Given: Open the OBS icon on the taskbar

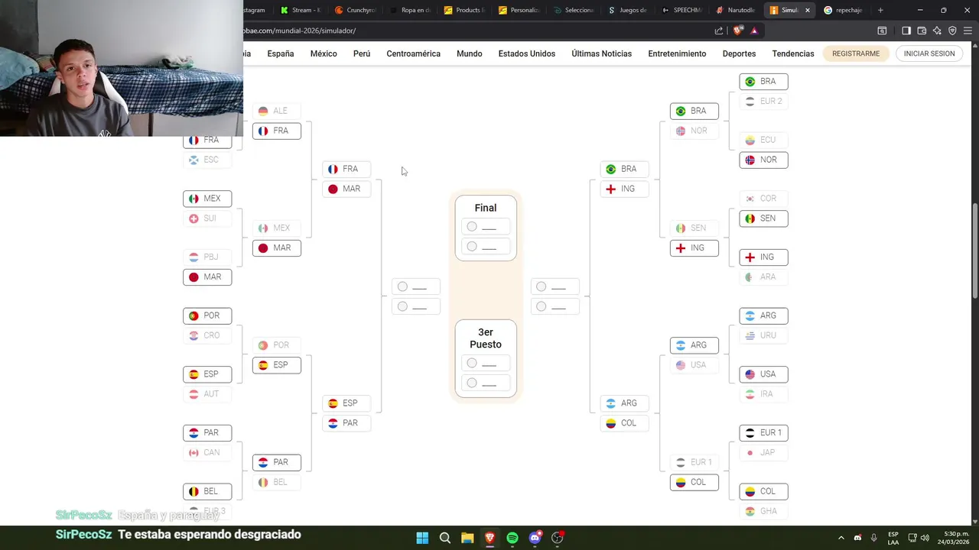Looking at the screenshot, I should 558,538.
